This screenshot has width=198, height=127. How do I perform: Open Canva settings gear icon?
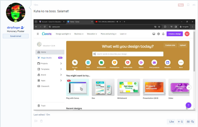(158, 34)
